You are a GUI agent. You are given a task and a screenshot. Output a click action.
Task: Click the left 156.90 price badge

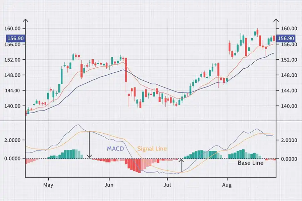point(15,38)
